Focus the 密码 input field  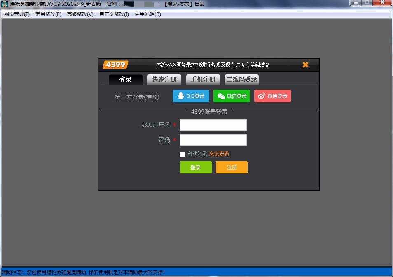(213, 140)
